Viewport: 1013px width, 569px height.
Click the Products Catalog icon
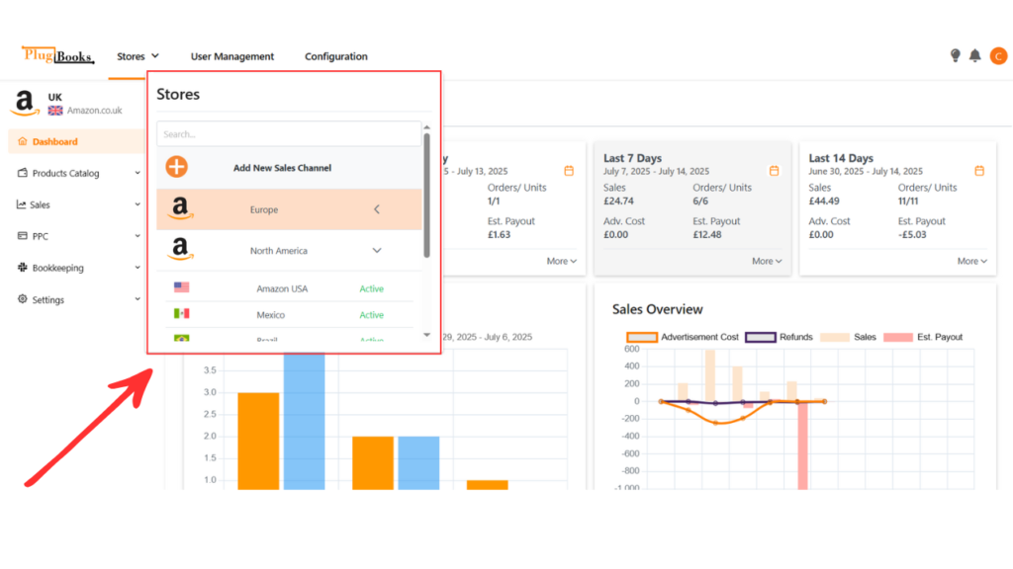click(x=23, y=173)
